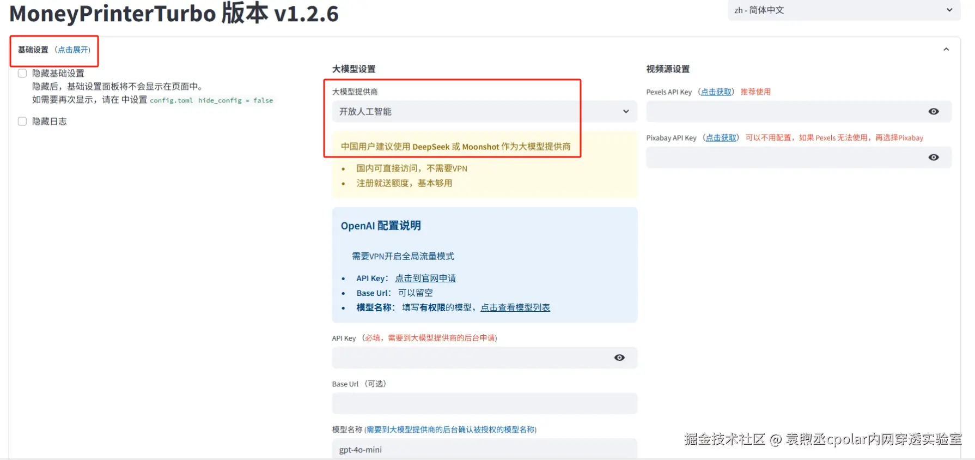This screenshot has width=975, height=460.
Task: Click the 需要VPN开启全局流量模式 note
Action: (x=403, y=256)
